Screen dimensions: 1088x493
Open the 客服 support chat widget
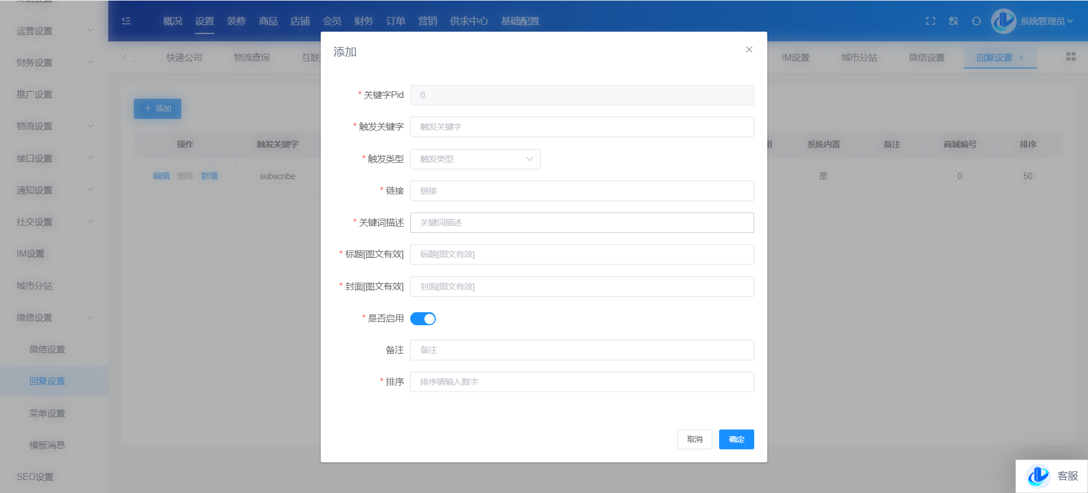(1052, 476)
